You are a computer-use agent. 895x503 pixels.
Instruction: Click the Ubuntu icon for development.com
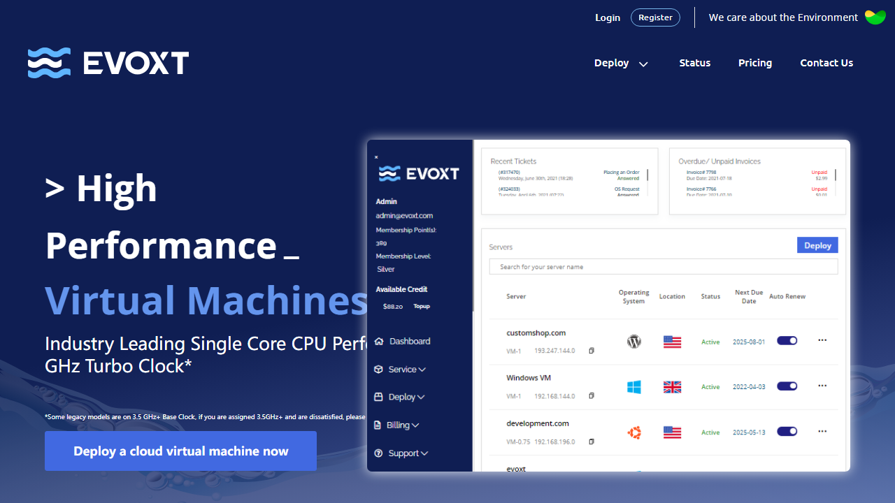point(634,432)
